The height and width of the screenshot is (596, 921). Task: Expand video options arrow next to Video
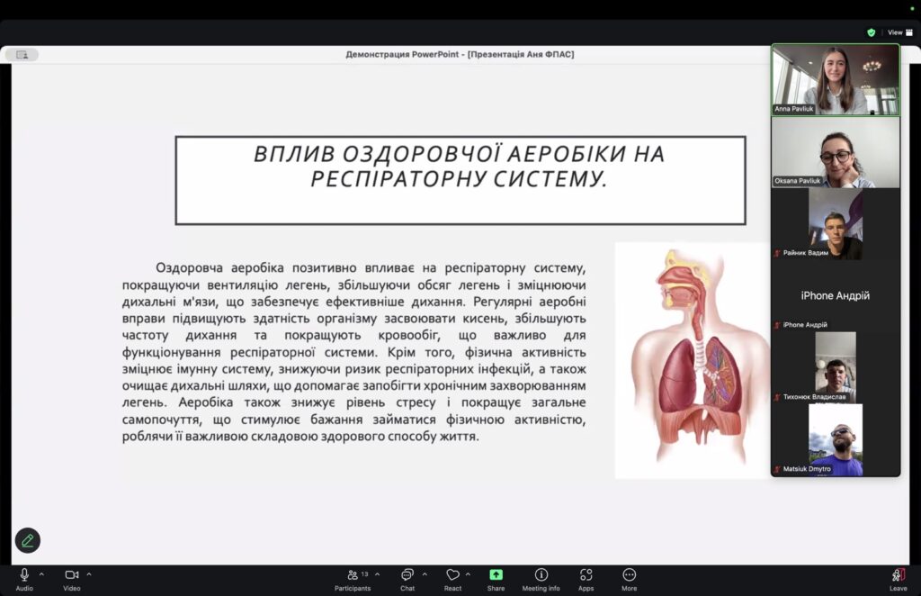pyautogui.click(x=89, y=574)
